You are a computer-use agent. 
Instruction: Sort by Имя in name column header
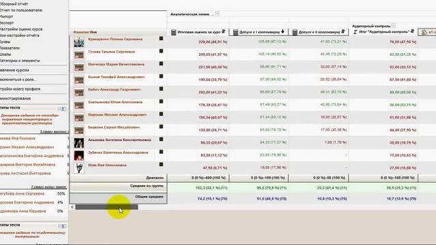(93, 32)
